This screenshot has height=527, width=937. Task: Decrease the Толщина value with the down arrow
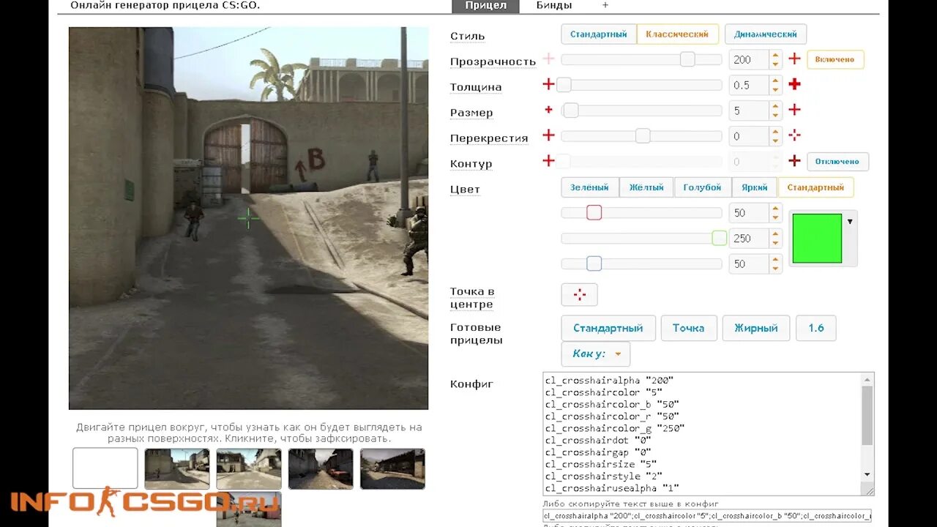click(775, 90)
